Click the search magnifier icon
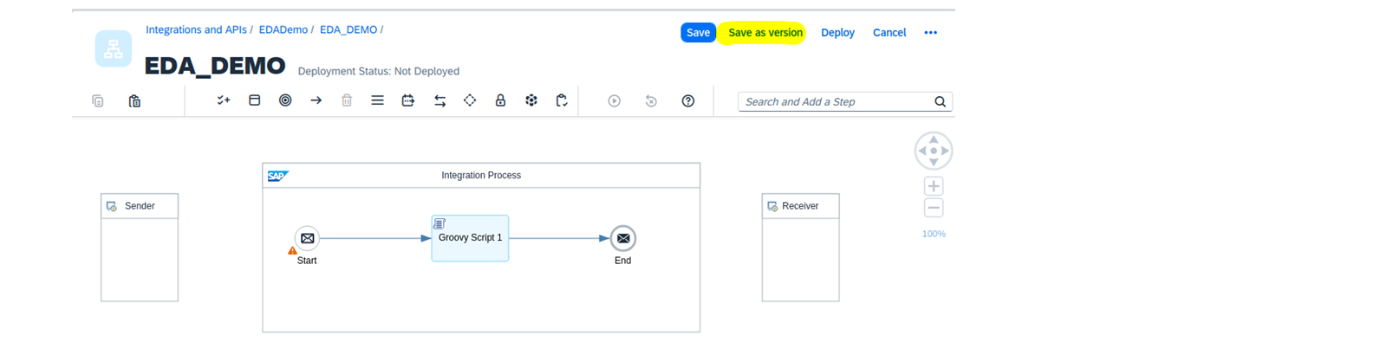Image resolution: width=1387 pixels, height=342 pixels. (x=940, y=102)
